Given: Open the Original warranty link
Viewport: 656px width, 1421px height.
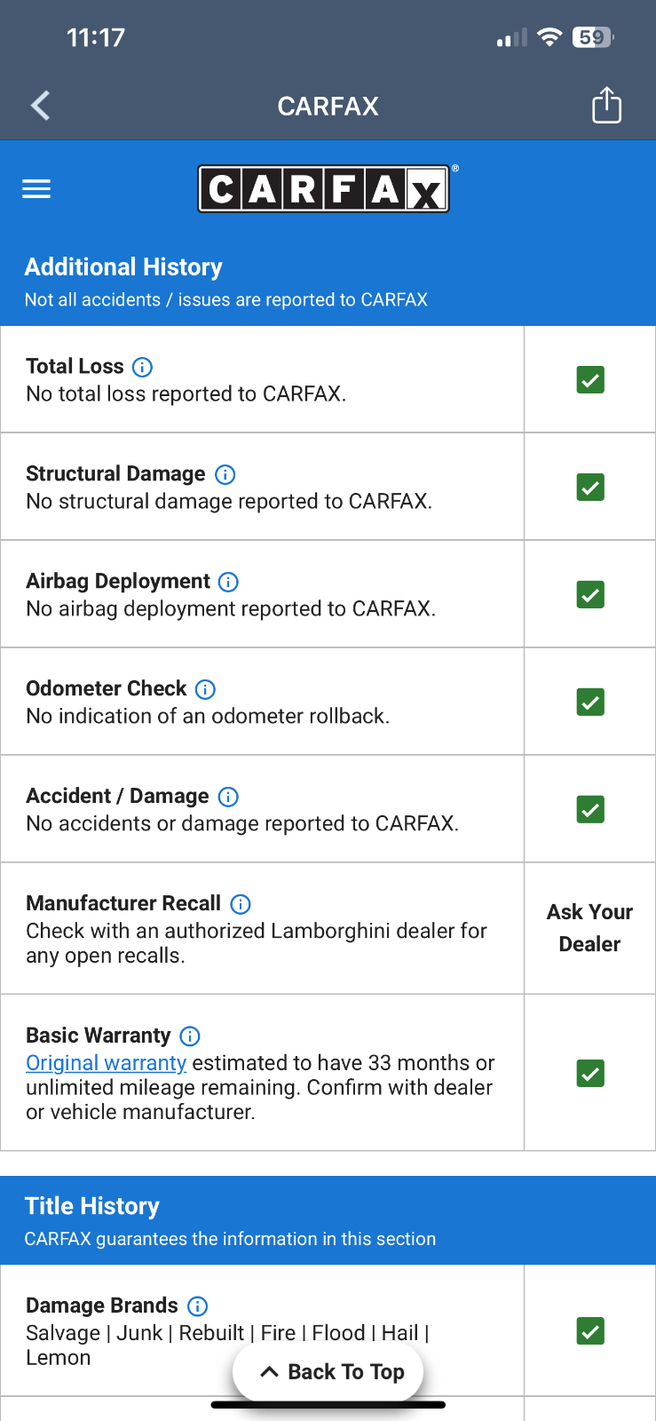Looking at the screenshot, I should [106, 1063].
